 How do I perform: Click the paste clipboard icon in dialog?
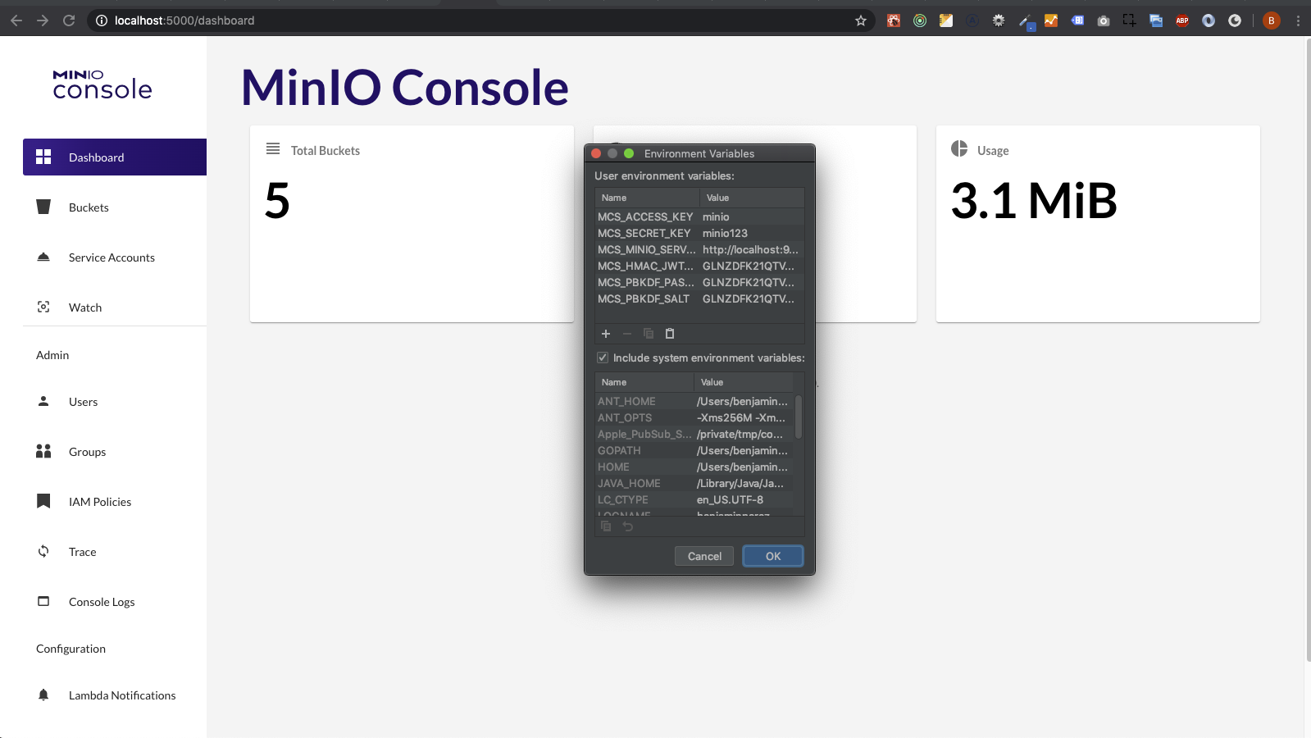tap(670, 334)
